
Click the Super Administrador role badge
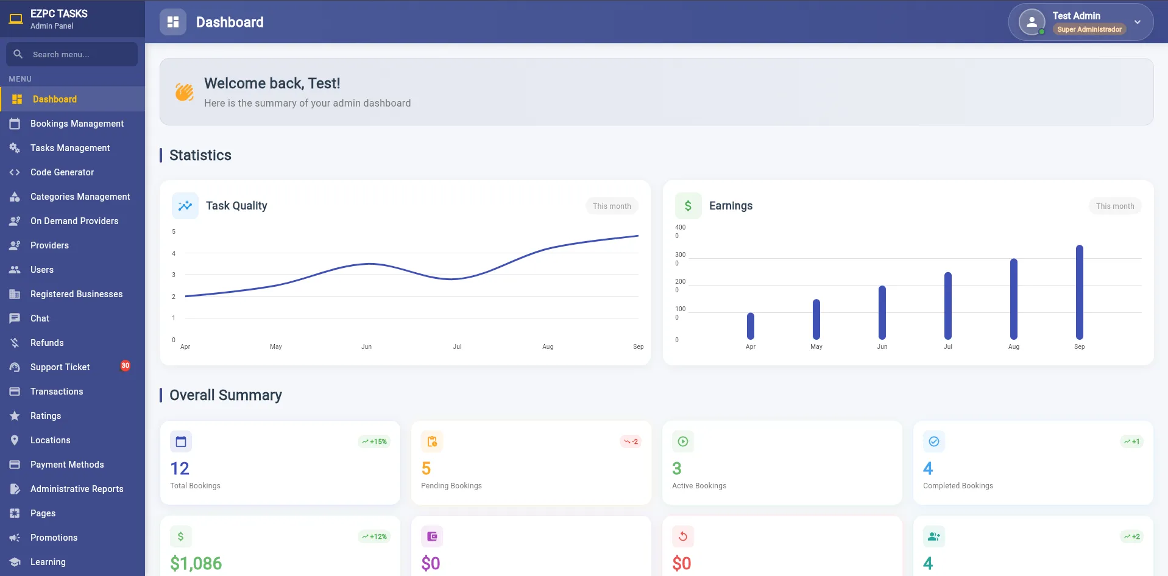tap(1089, 29)
